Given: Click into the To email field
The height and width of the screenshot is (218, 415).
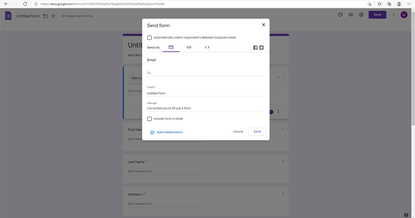Looking at the screenshot, I should pyautogui.click(x=205, y=73).
